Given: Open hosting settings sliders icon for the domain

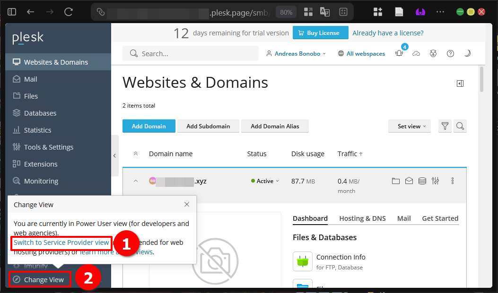Looking at the screenshot, I should pos(436,181).
